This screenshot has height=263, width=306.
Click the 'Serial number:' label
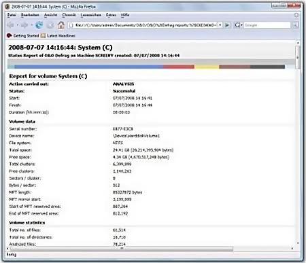22,129
